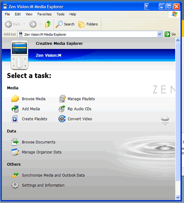Viewport: 184px width, 203px height.
Task: Click the Rip Audio CDs icon
Action: point(62,109)
